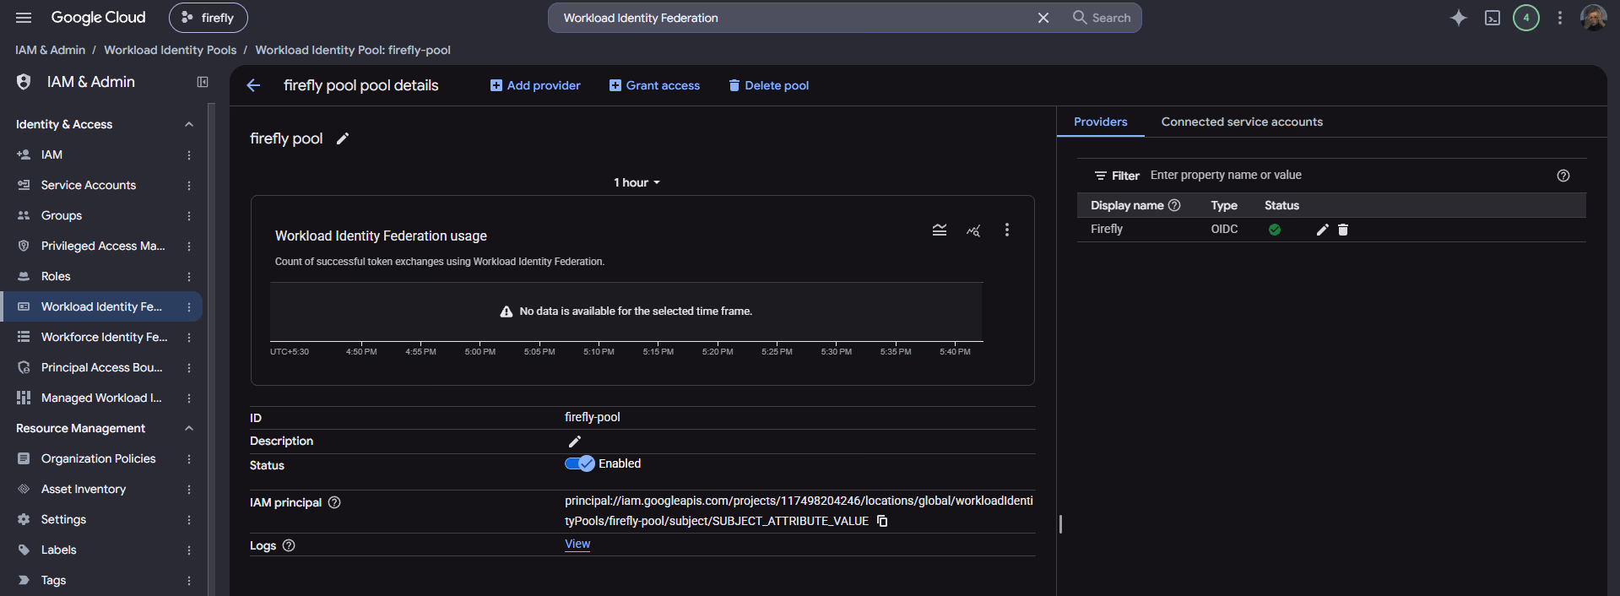The height and width of the screenshot is (596, 1620).
Task: Go to IAM & Admin breadcrumb
Action: (50, 50)
